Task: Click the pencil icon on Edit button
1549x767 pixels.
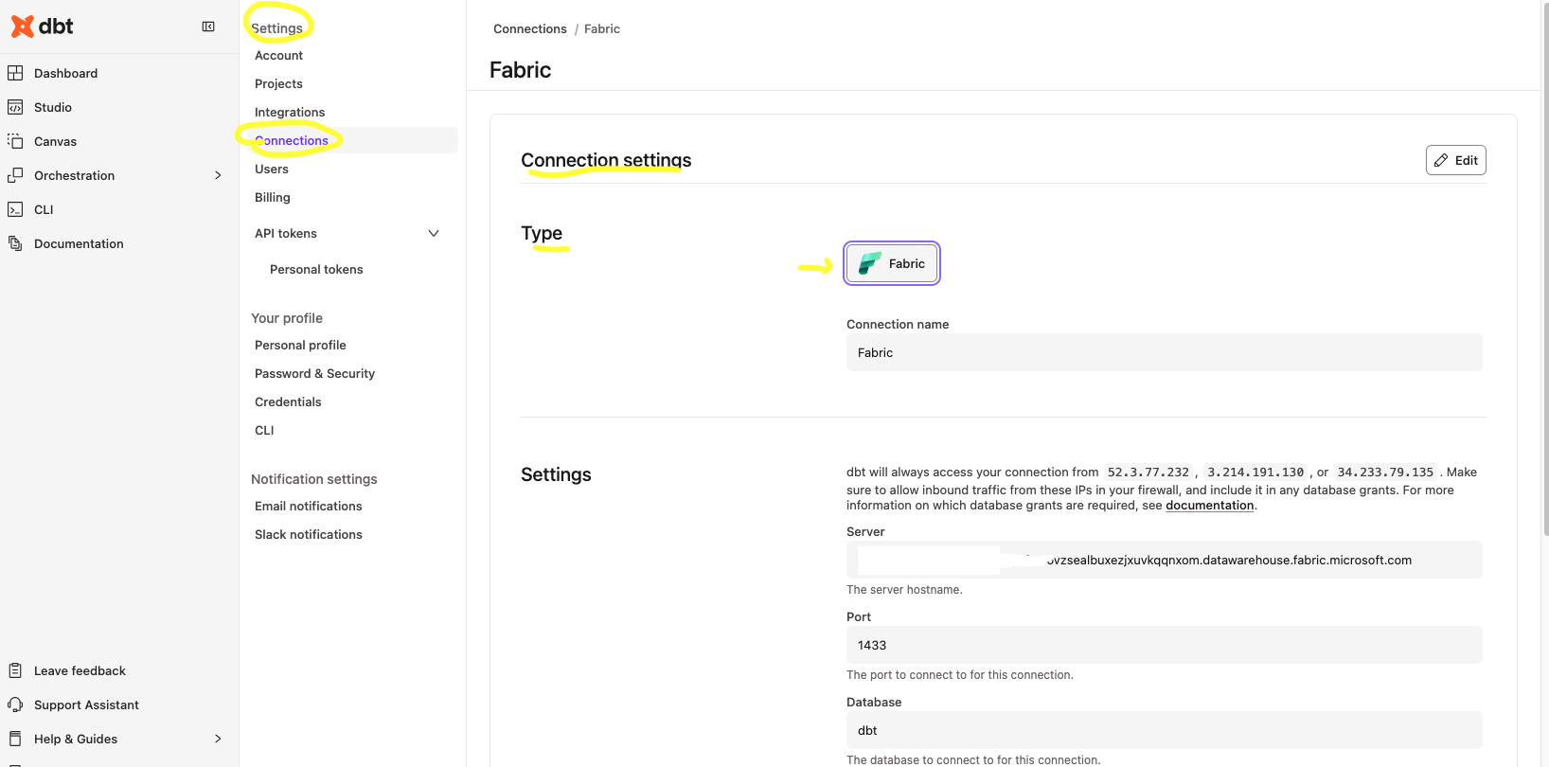Action: [x=1441, y=160]
